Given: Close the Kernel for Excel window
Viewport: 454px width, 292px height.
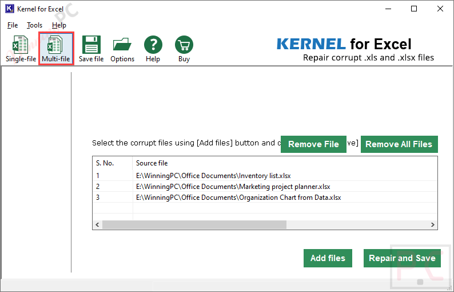Looking at the screenshot, I should coord(440,9).
